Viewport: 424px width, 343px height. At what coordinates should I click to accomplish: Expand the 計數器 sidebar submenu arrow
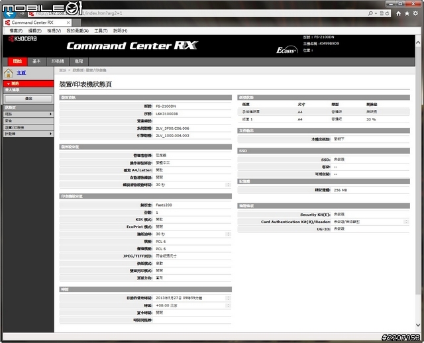pyautogui.click(x=50, y=134)
